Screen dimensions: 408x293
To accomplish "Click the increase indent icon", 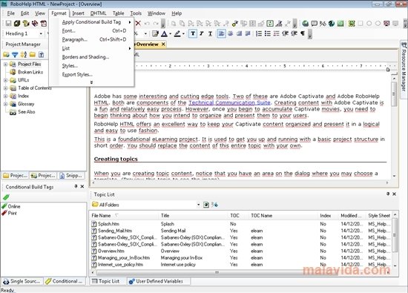I will (x=294, y=33).
